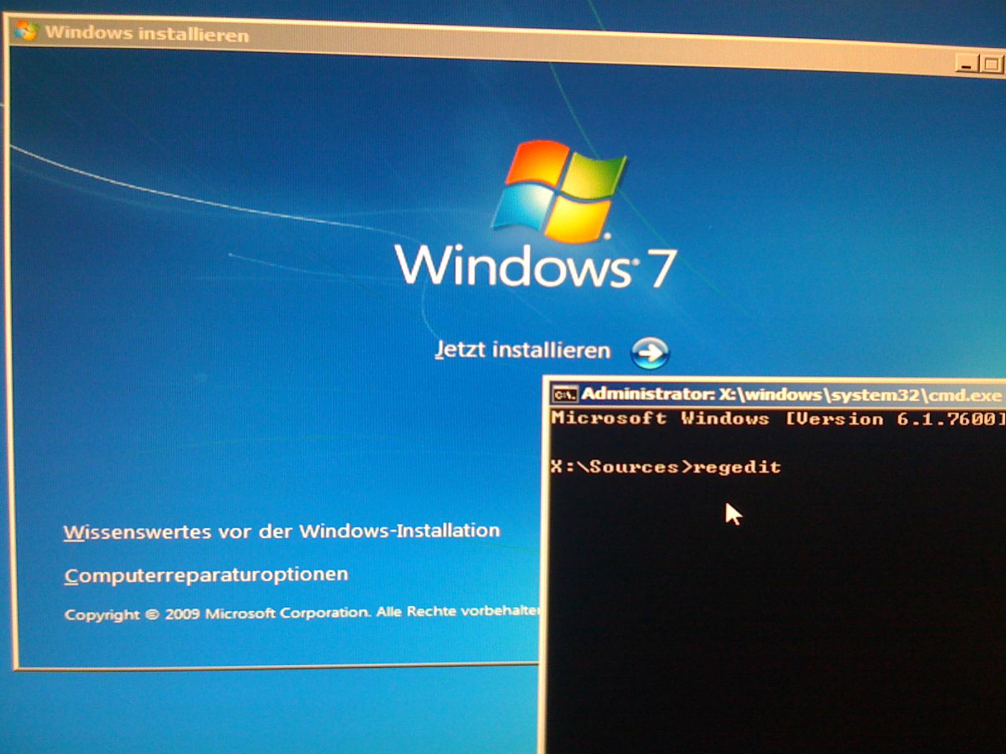Click the Windows flag icon in setup title bar
This screenshot has width=1006, height=754.
26,30
